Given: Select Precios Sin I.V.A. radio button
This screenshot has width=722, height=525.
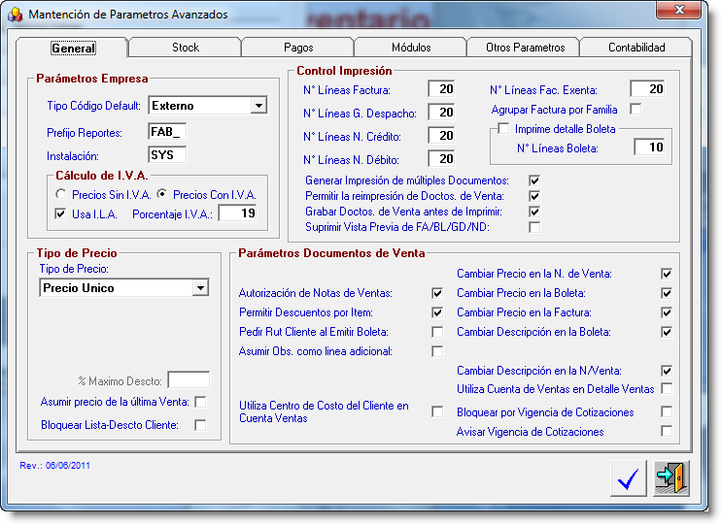Looking at the screenshot, I should pyautogui.click(x=61, y=194).
